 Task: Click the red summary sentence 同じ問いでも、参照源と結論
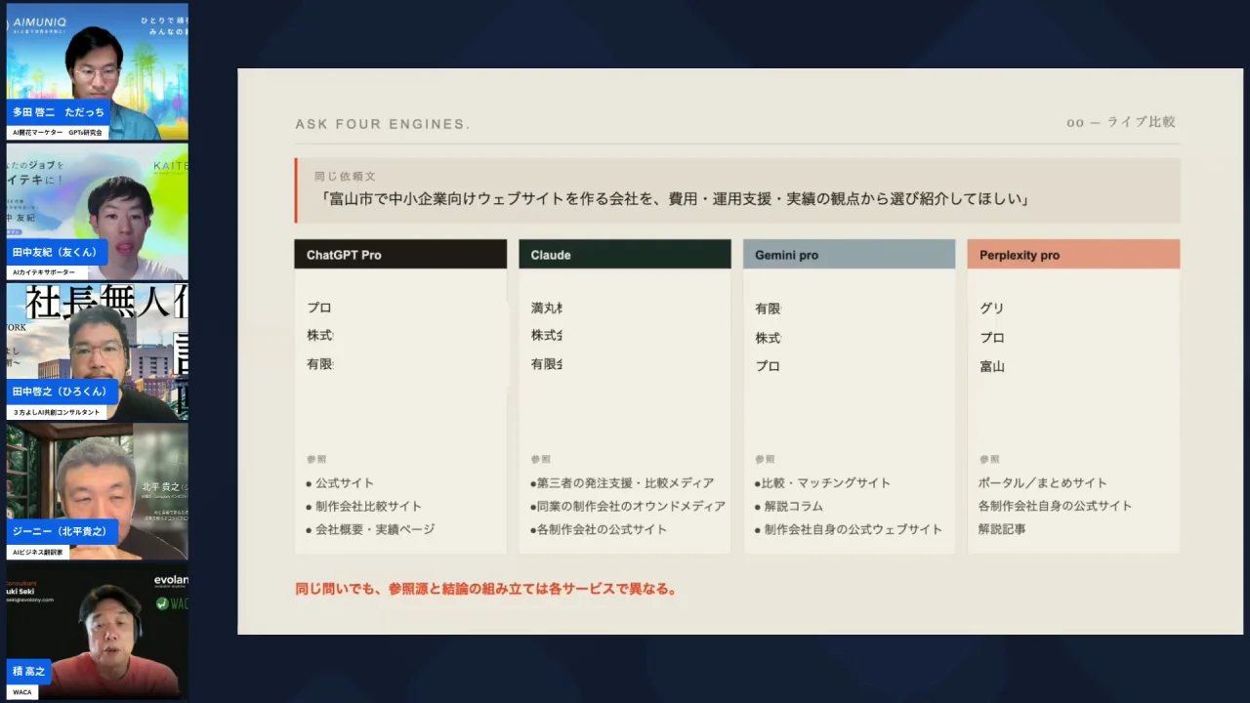[486, 589]
